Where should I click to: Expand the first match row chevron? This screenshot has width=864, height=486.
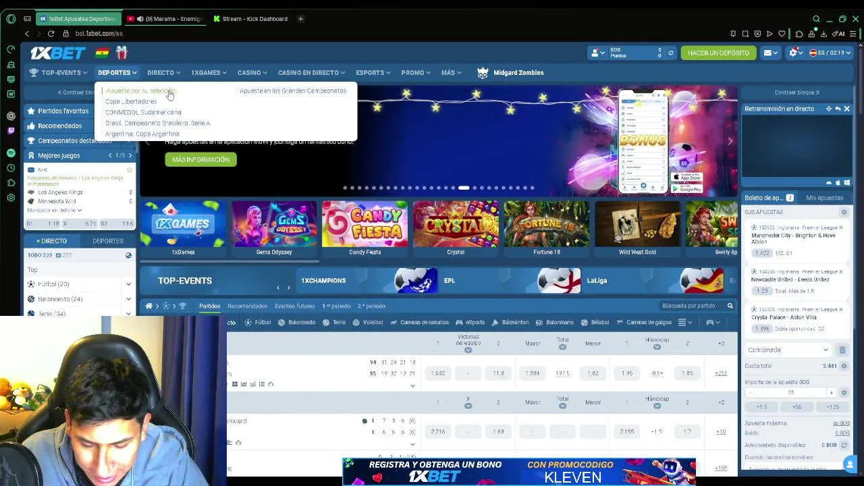[412, 386]
